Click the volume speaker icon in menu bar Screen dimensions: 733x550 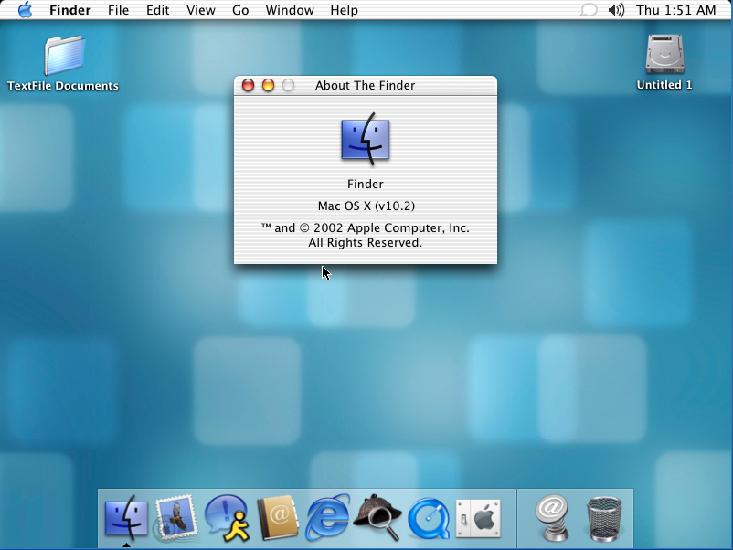616,10
